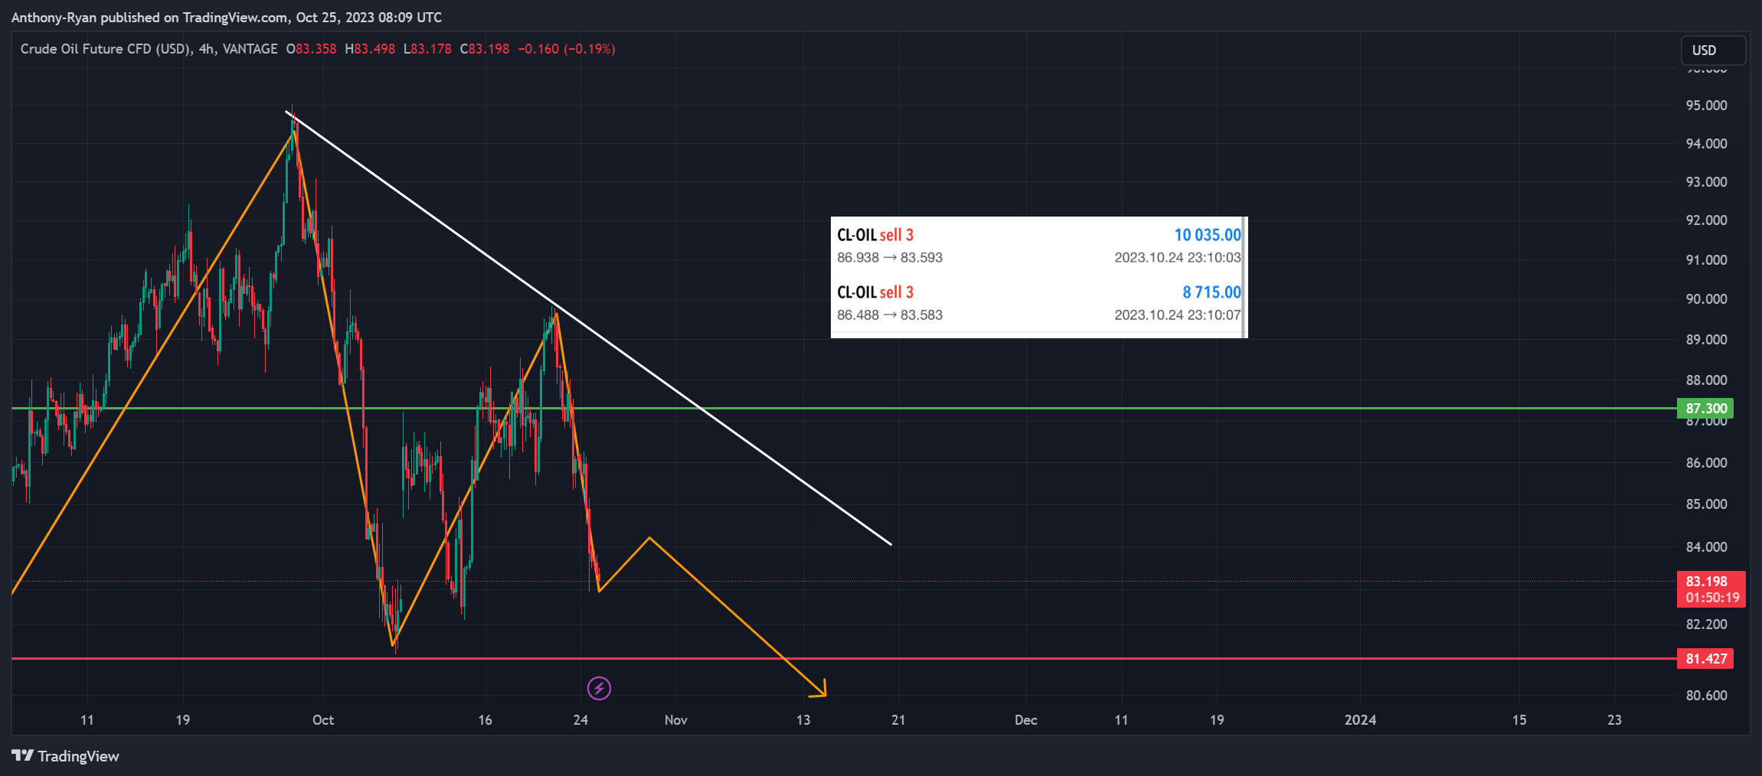
Task: Click the 90.000 price axis label
Action: (1707, 299)
